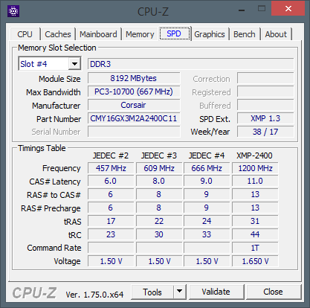
Task: Click the 1.650 V voltage cell
Action: tap(255, 261)
